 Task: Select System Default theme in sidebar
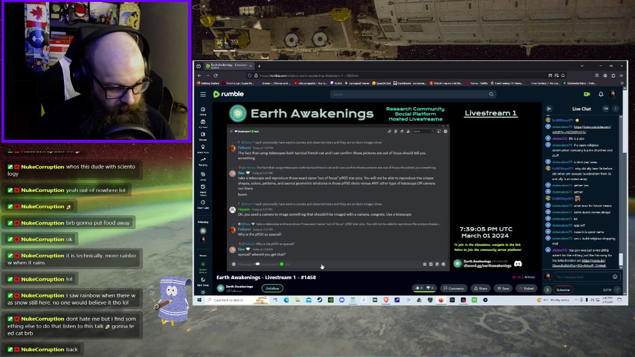click(203, 268)
